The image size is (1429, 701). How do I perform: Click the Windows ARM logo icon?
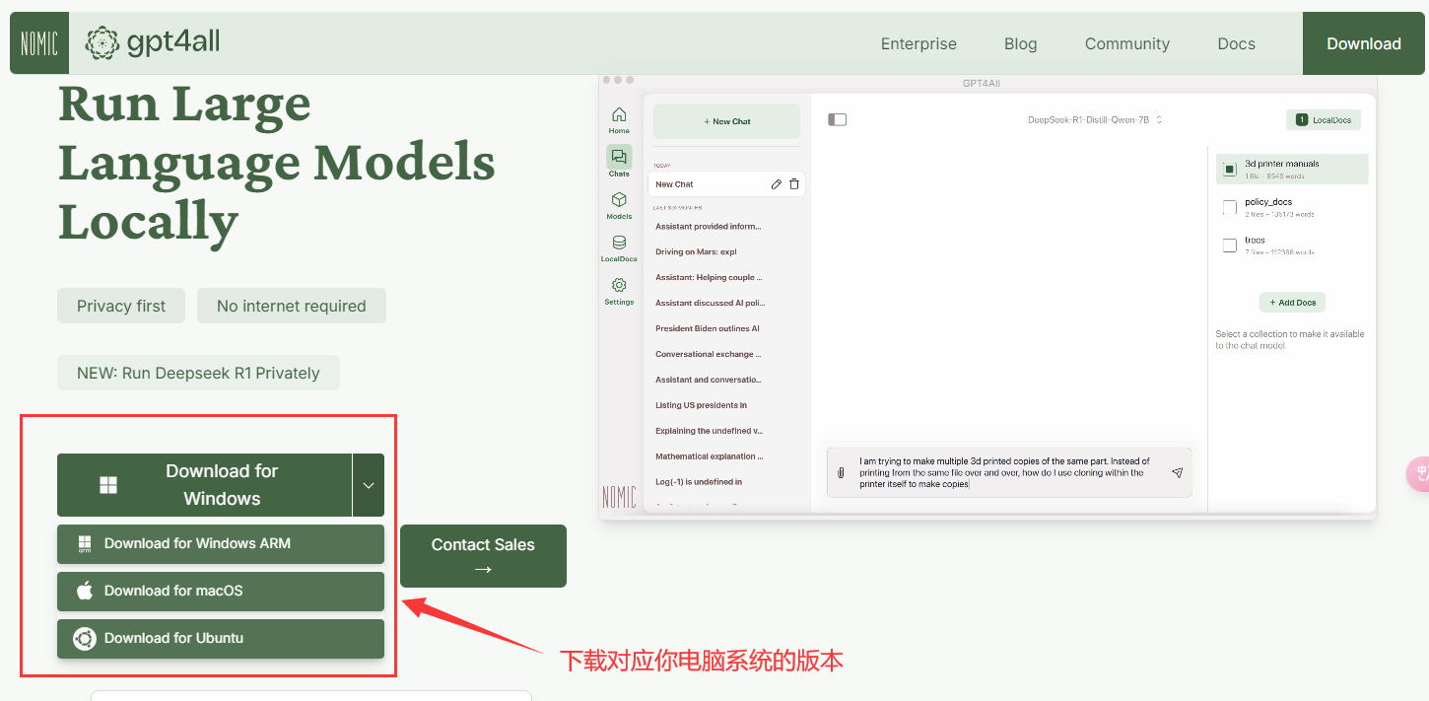[85, 543]
